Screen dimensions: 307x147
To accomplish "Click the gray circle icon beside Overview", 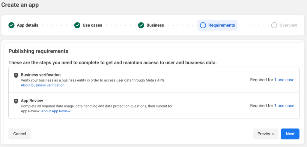I will pyautogui.click(x=274, y=25).
